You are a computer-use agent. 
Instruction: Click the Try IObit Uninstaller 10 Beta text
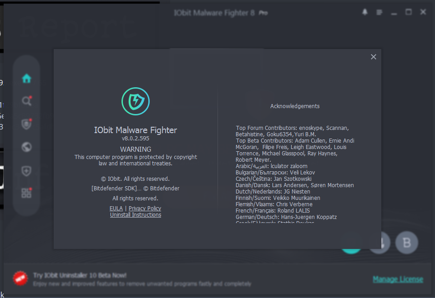pyautogui.click(x=80, y=275)
